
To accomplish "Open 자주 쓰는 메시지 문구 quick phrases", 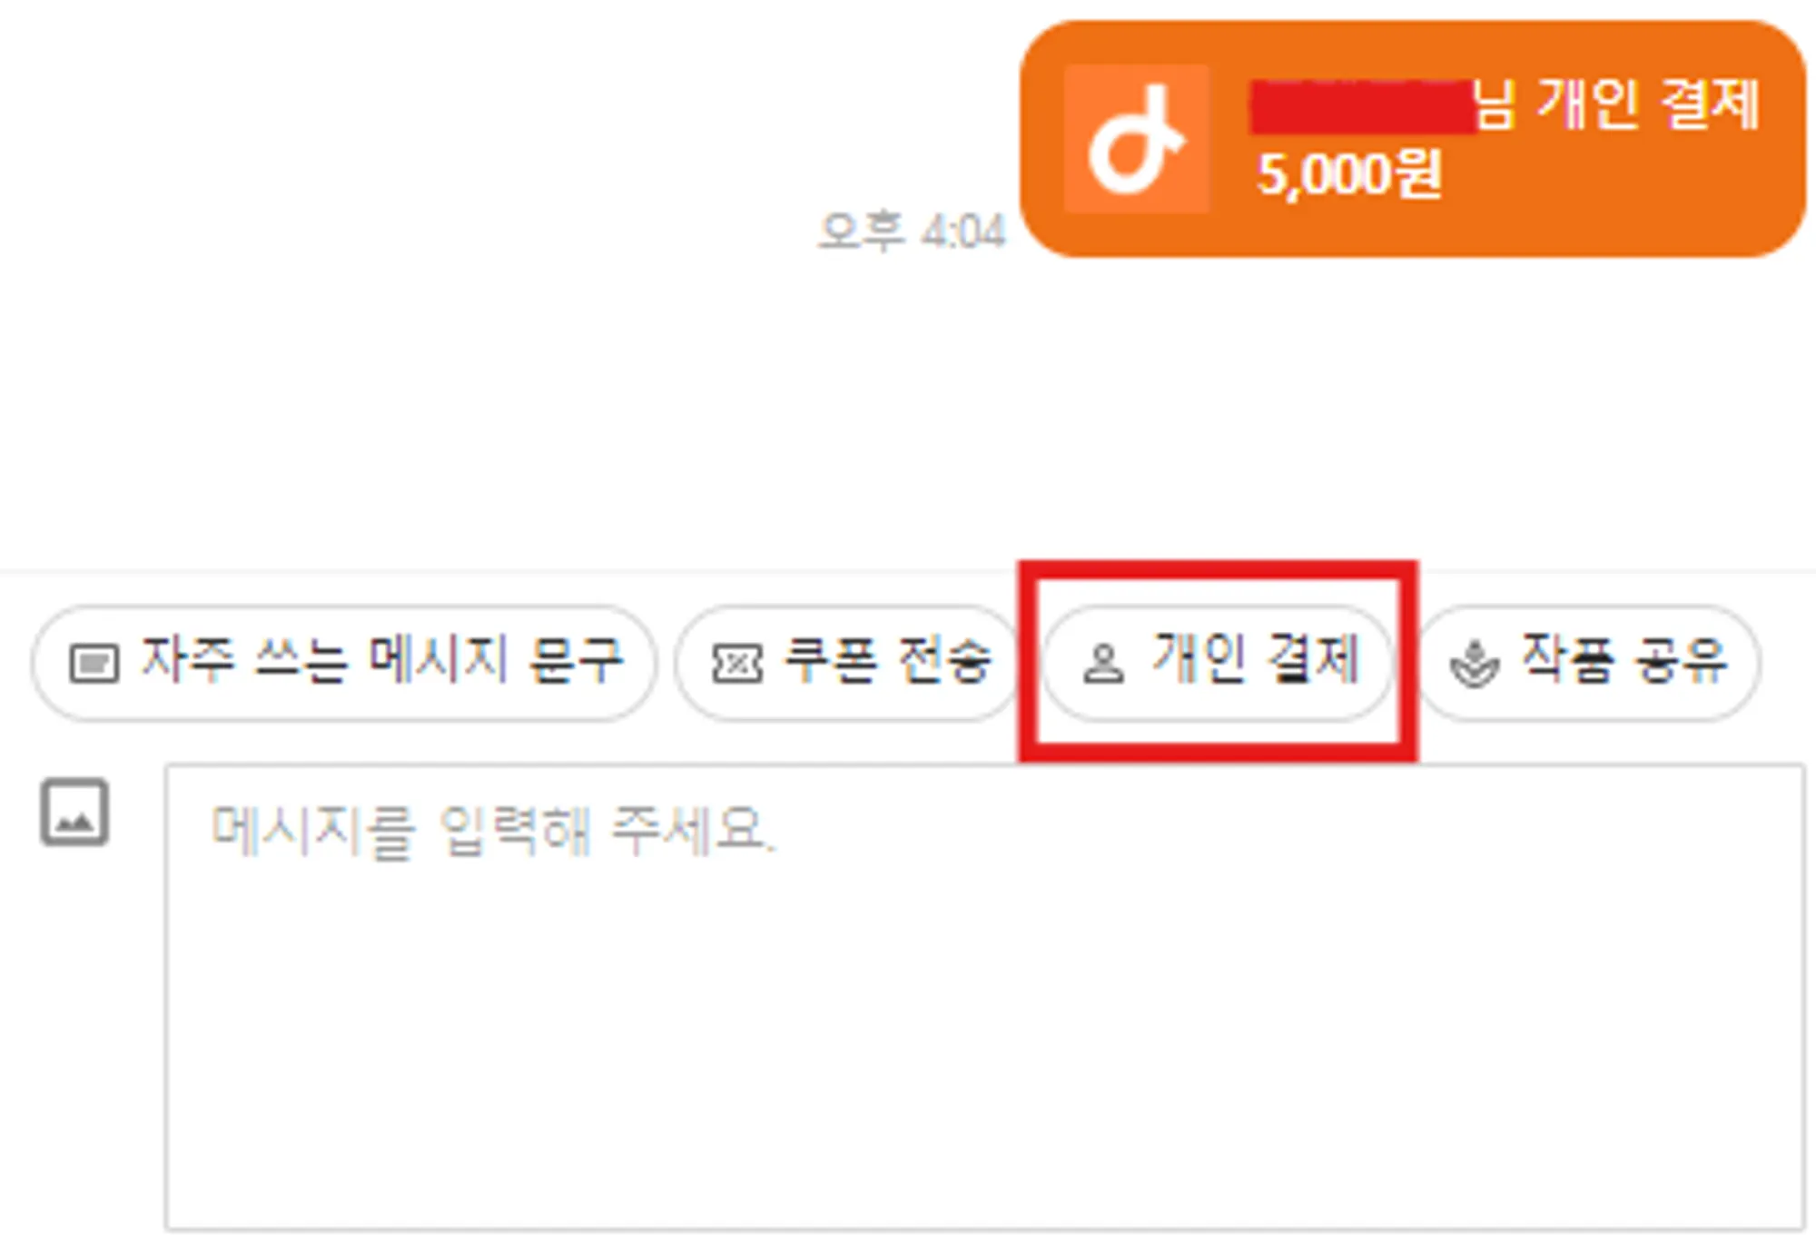I will click(x=344, y=663).
